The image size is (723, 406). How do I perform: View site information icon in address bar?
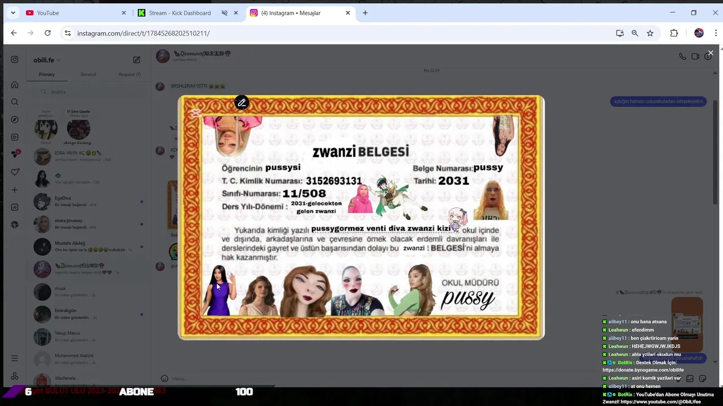click(x=68, y=33)
